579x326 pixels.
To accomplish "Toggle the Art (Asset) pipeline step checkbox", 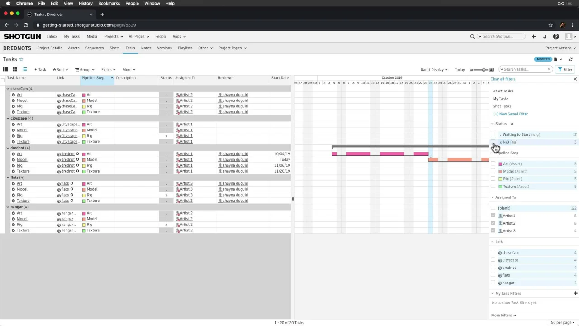I will point(493,164).
